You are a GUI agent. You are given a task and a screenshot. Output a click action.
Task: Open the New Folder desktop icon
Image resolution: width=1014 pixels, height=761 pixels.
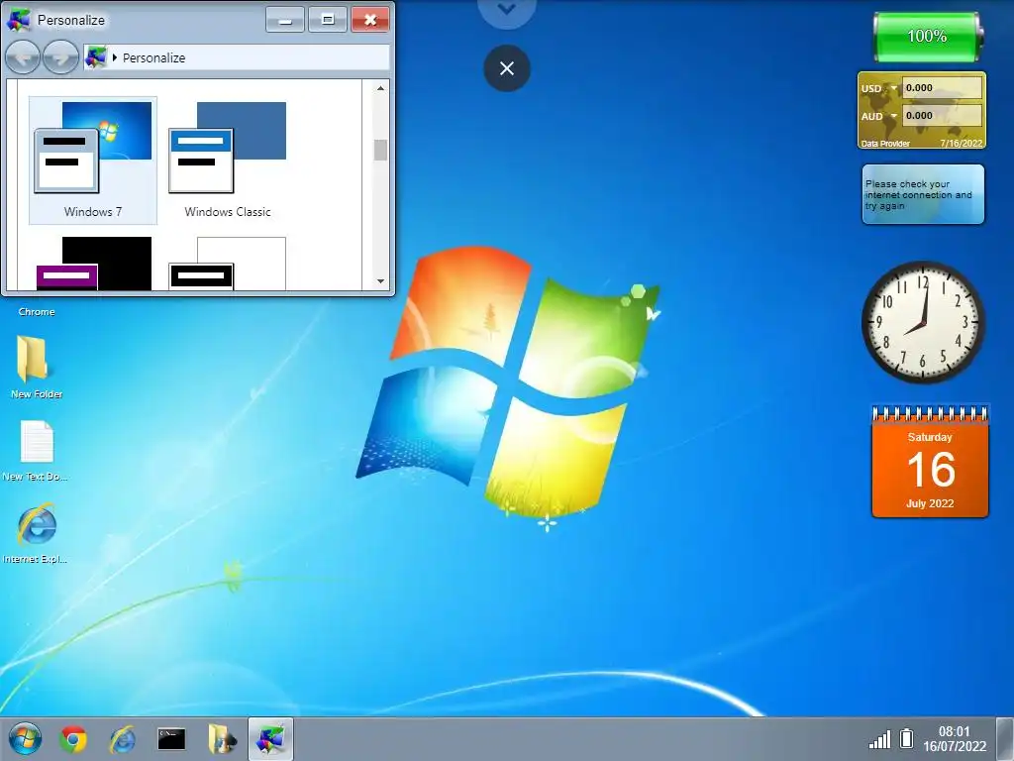coord(37,367)
